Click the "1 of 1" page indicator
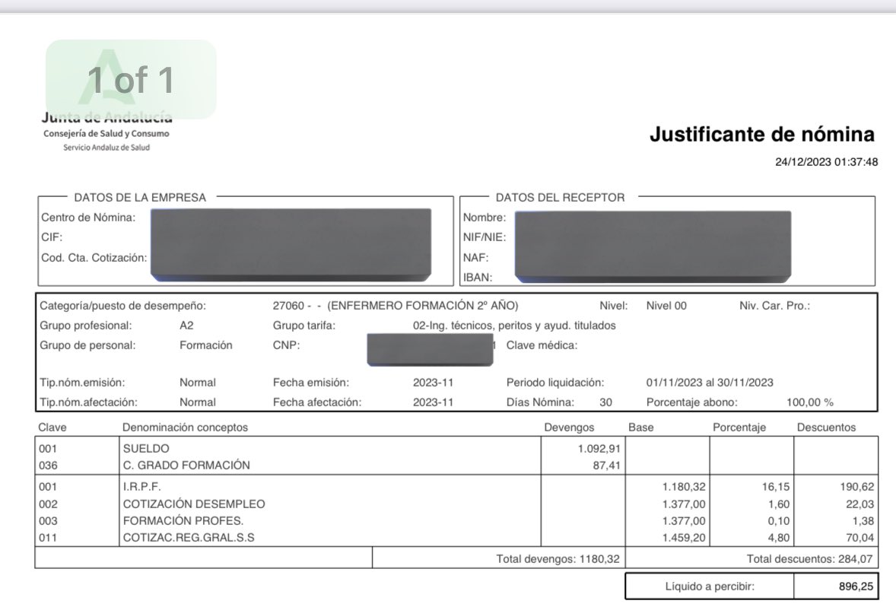The width and height of the screenshot is (896, 607). 131,79
